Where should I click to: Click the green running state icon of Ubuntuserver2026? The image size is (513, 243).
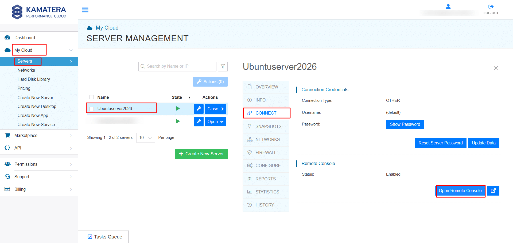tap(178, 108)
